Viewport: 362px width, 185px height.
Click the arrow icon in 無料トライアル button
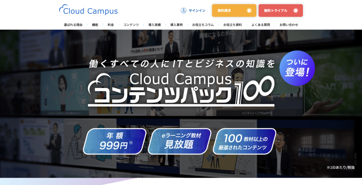pos(296,11)
